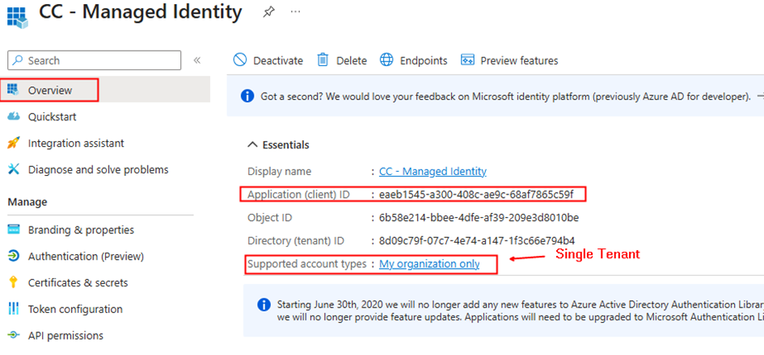Go to Integration assistant
Image resolution: width=764 pixels, height=355 pixels.
pos(76,143)
